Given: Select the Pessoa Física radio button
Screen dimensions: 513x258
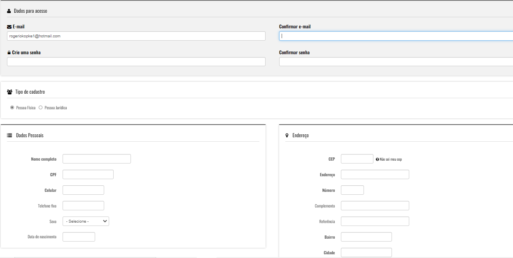Looking at the screenshot, I should tap(12, 108).
